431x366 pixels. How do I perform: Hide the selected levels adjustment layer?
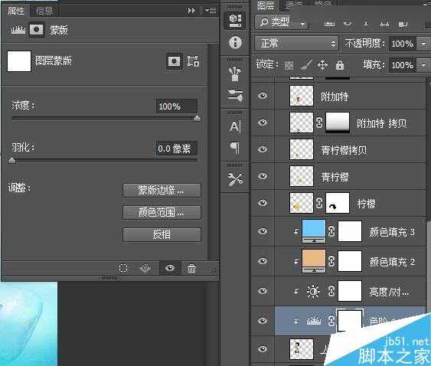pos(263,320)
